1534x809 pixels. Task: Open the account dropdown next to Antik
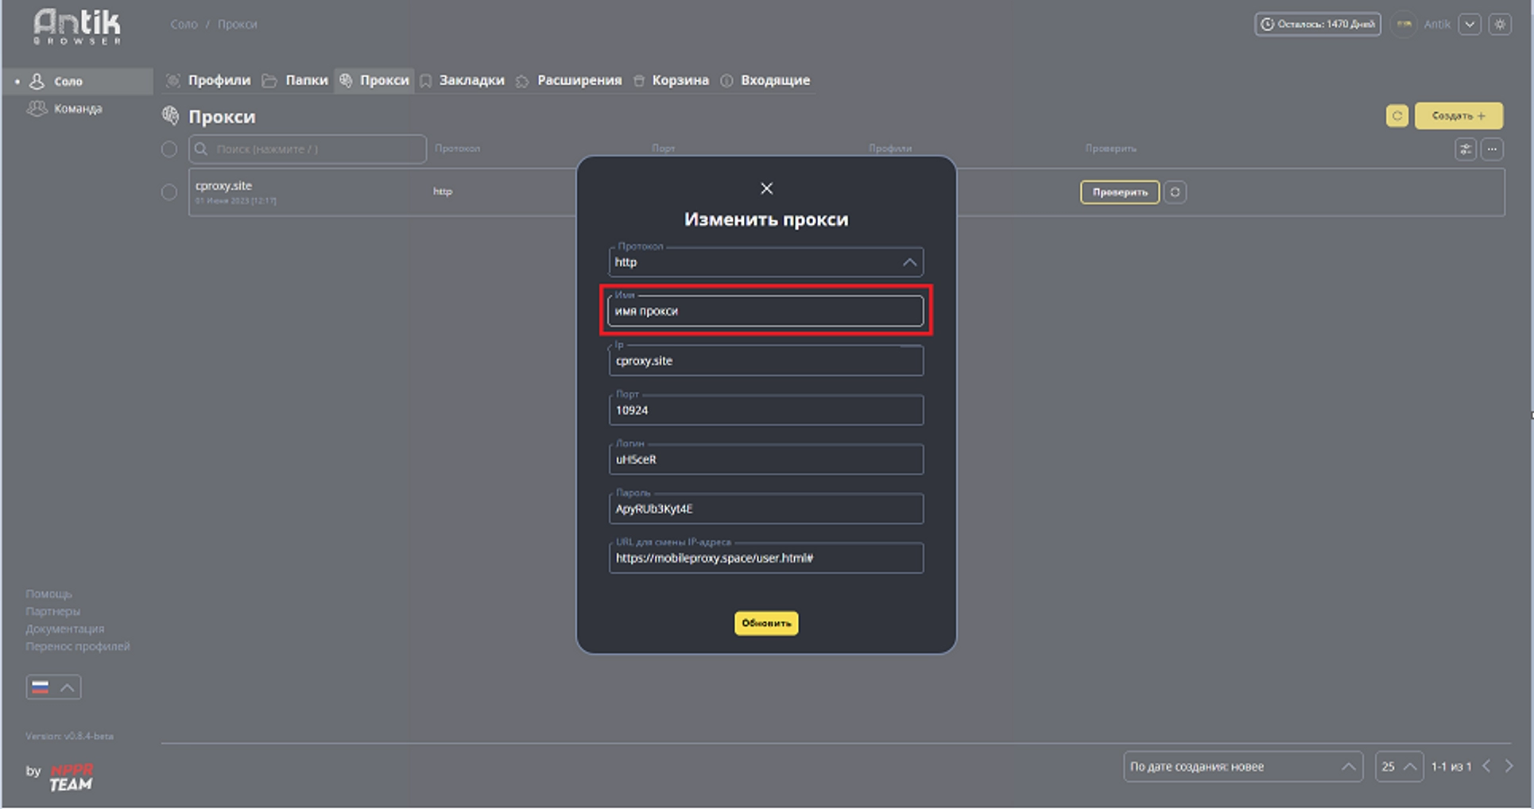click(x=1470, y=25)
